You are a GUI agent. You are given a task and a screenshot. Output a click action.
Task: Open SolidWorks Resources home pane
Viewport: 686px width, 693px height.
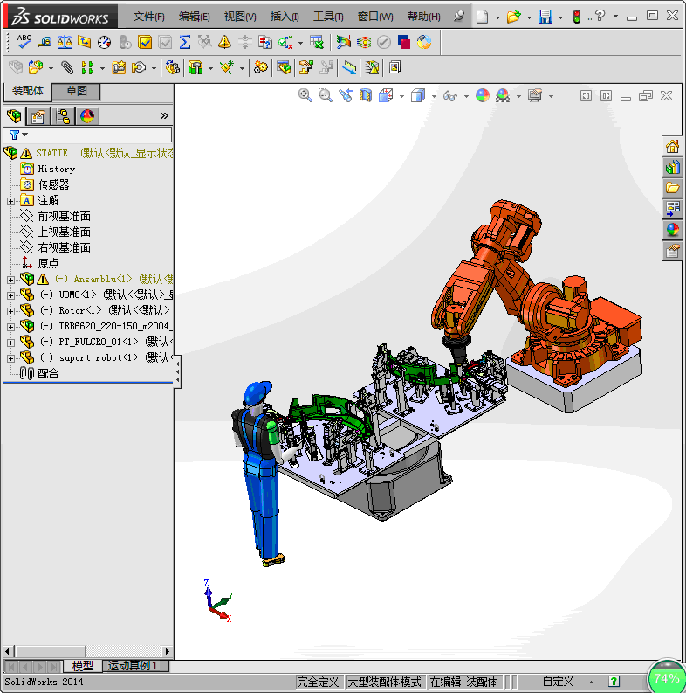[x=672, y=146]
